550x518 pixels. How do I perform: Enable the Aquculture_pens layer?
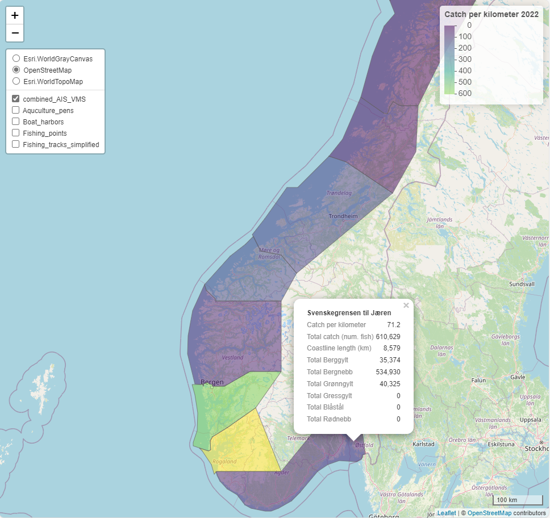16,110
